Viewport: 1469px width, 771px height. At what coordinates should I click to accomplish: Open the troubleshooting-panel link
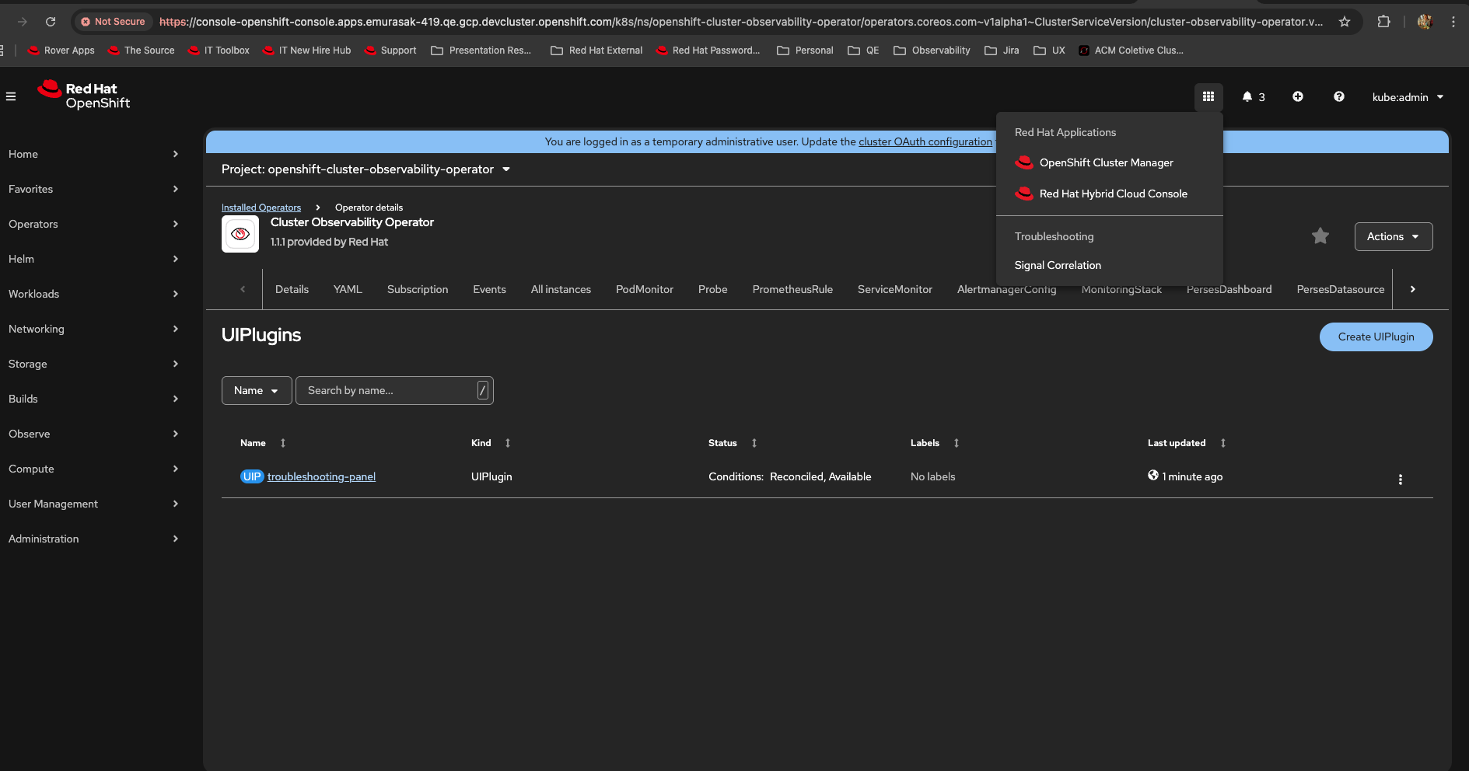[x=321, y=476]
